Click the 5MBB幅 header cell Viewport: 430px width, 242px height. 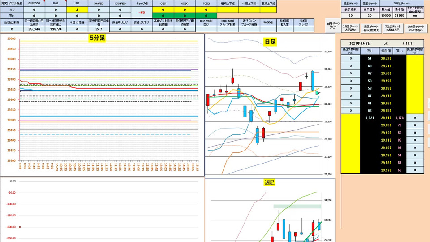[268, 22]
